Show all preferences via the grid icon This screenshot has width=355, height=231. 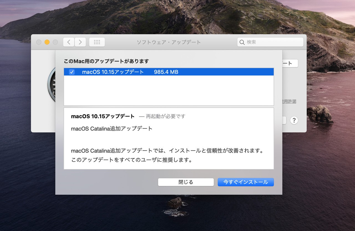click(97, 42)
